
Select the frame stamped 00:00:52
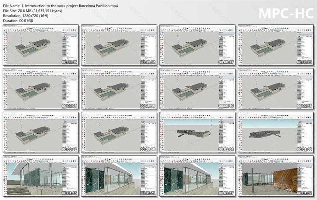point(41,132)
